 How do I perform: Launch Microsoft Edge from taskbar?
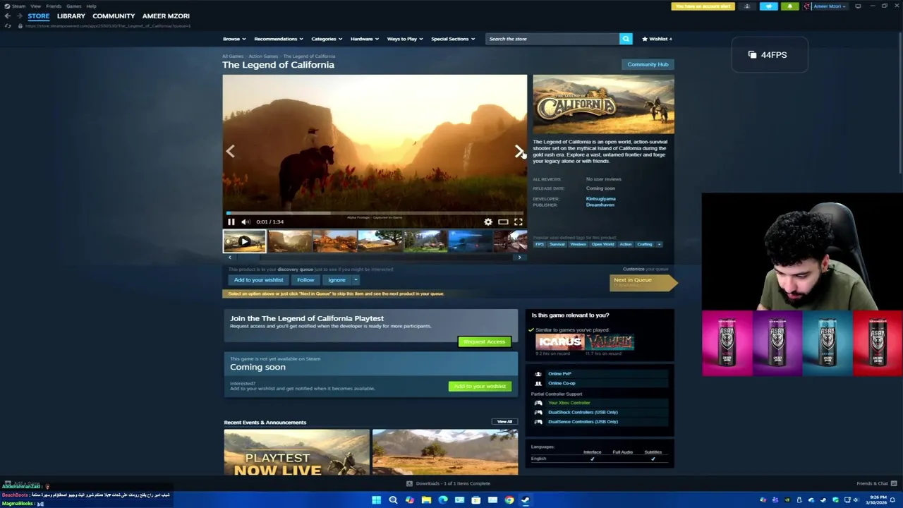pos(443,500)
